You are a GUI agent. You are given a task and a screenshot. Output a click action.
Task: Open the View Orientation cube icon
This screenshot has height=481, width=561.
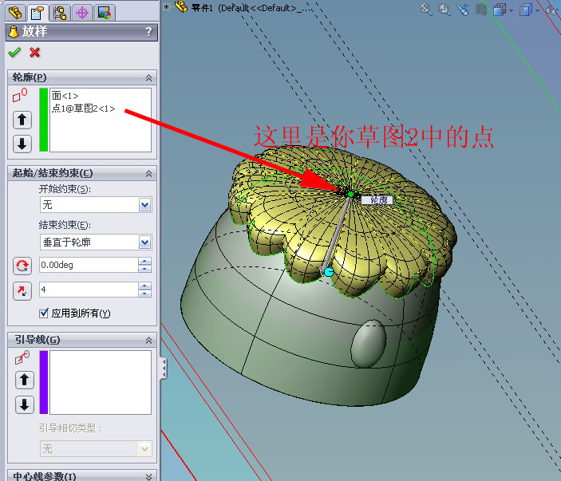click(x=500, y=10)
